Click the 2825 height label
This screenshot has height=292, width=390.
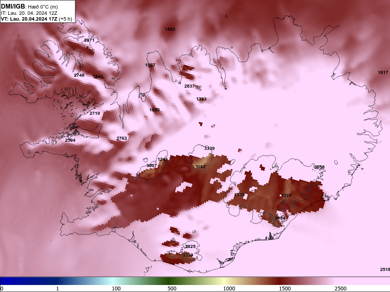(x=190, y=246)
